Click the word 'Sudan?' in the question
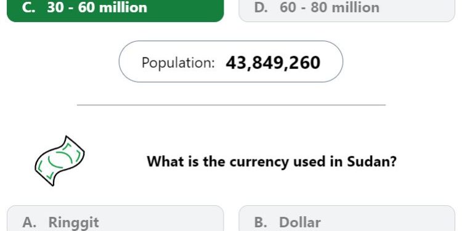Screen dimensions: 462x231 point(372,161)
